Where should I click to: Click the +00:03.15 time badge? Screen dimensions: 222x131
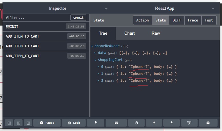[77, 36]
